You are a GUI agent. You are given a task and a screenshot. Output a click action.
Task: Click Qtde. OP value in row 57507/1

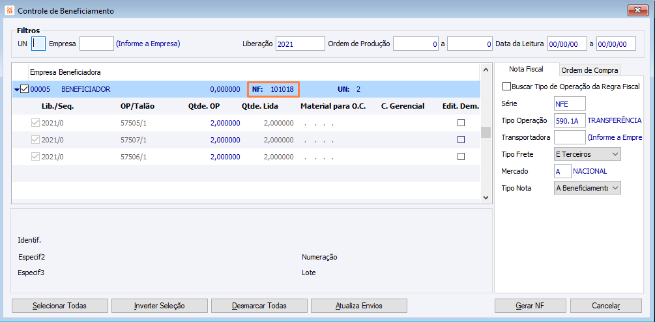pos(225,140)
